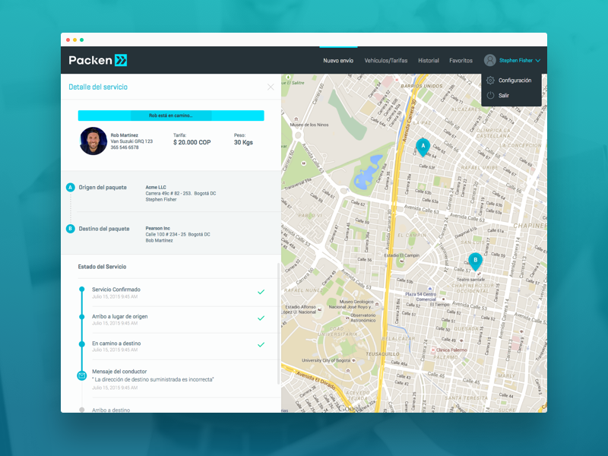Click the Acme LLC origin company name

point(156,187)
